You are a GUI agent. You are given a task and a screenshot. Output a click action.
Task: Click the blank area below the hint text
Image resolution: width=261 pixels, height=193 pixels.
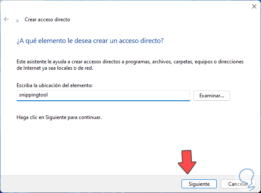pyautogui.click(x=128, y=145)
